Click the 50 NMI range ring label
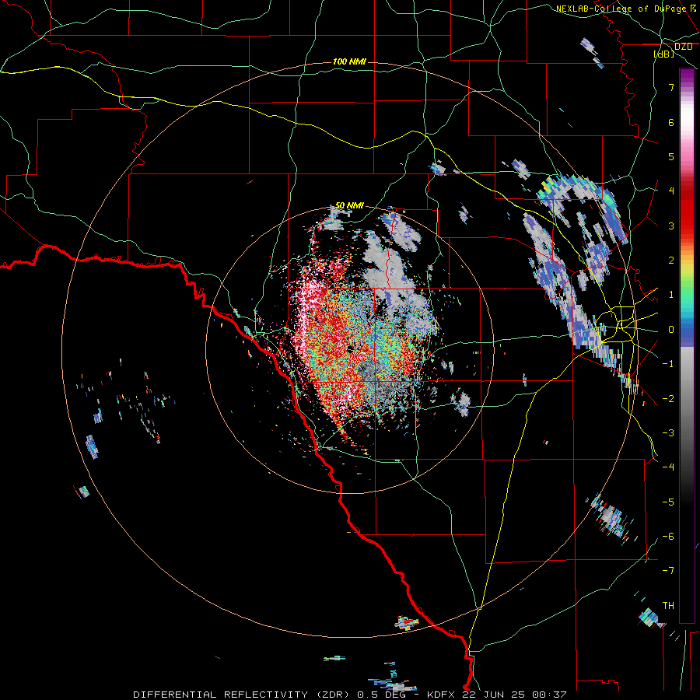700x700 pixels. point(349,205)
